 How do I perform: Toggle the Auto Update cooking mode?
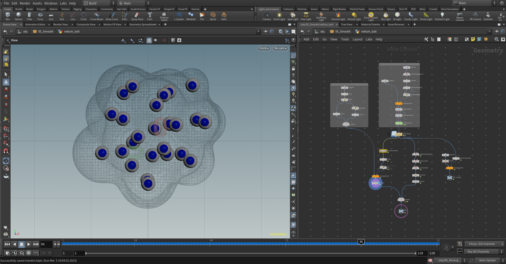tap(489, 261)
